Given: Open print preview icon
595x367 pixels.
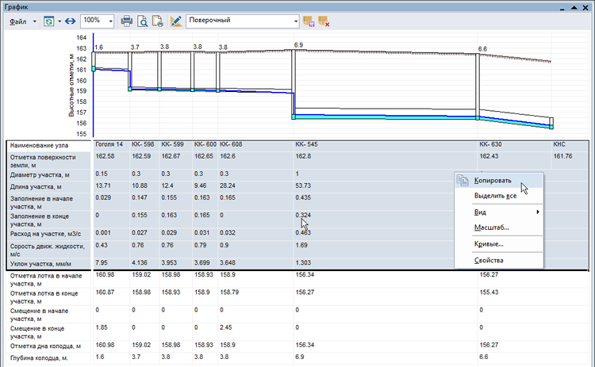Looking at the screenshot, I should (x=142, y=21).
